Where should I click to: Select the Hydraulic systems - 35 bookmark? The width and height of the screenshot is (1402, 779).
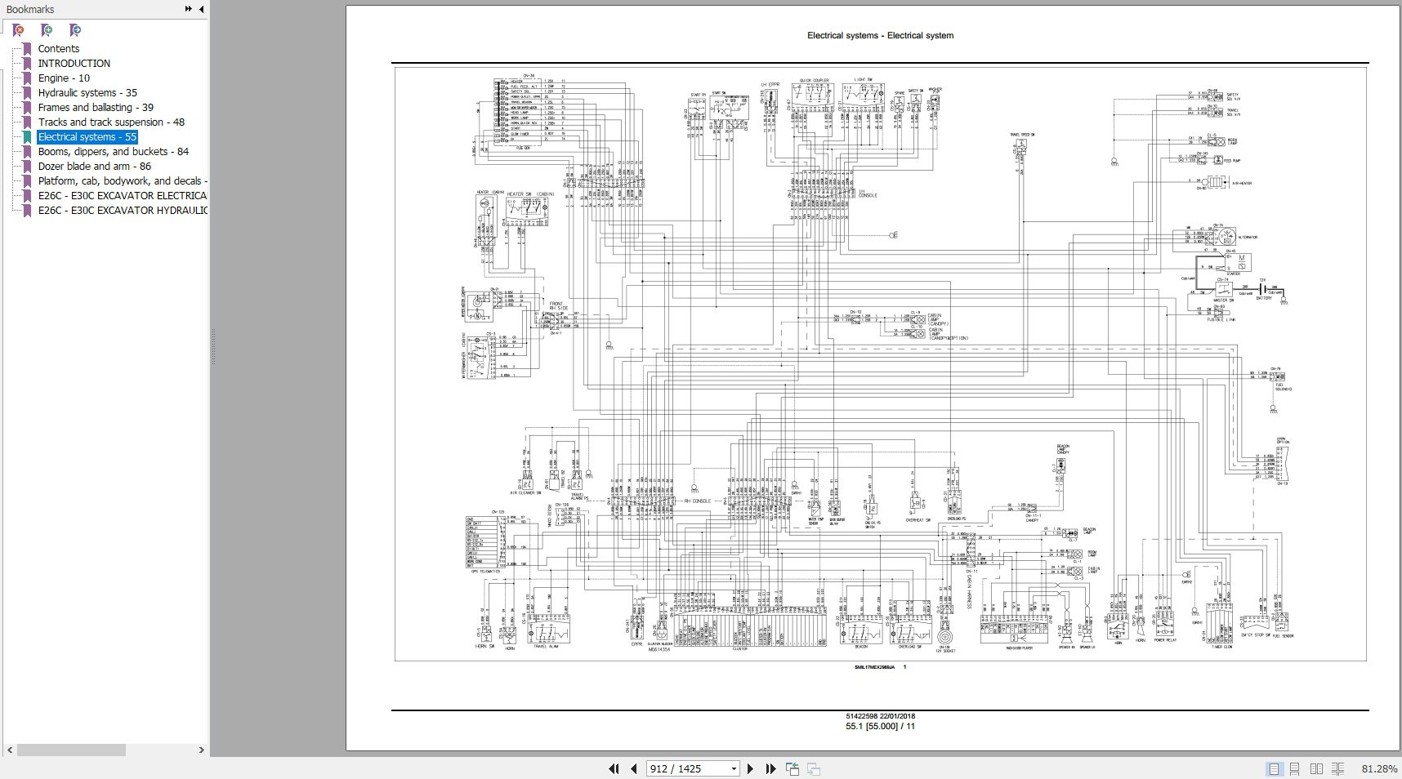pos(87,92)
